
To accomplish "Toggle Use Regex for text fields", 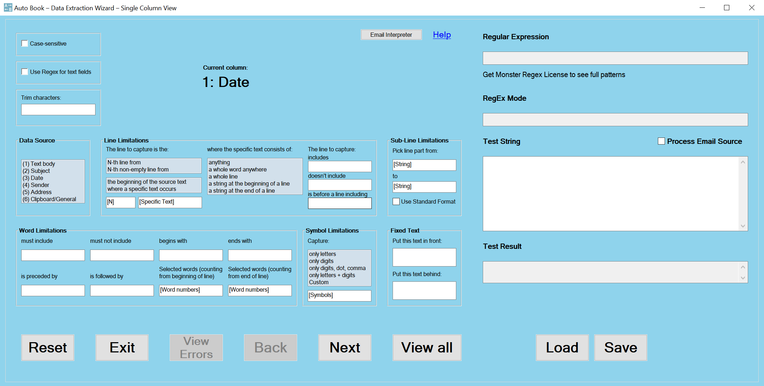I will (x=25, y=72).
